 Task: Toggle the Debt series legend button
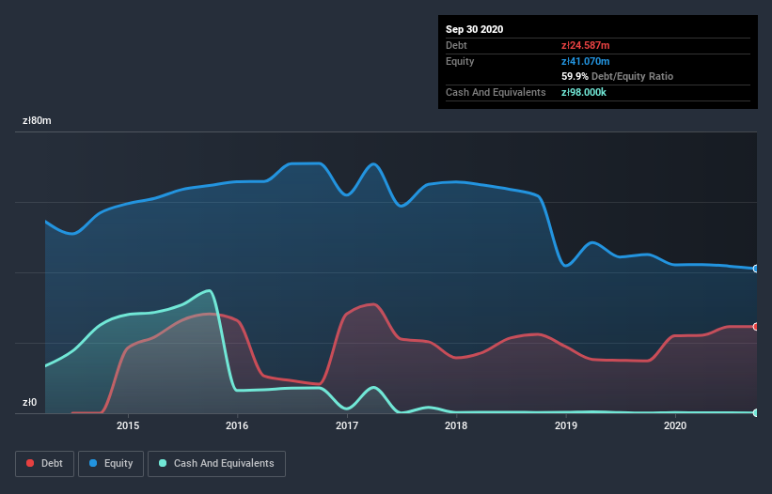pos(45,464)
